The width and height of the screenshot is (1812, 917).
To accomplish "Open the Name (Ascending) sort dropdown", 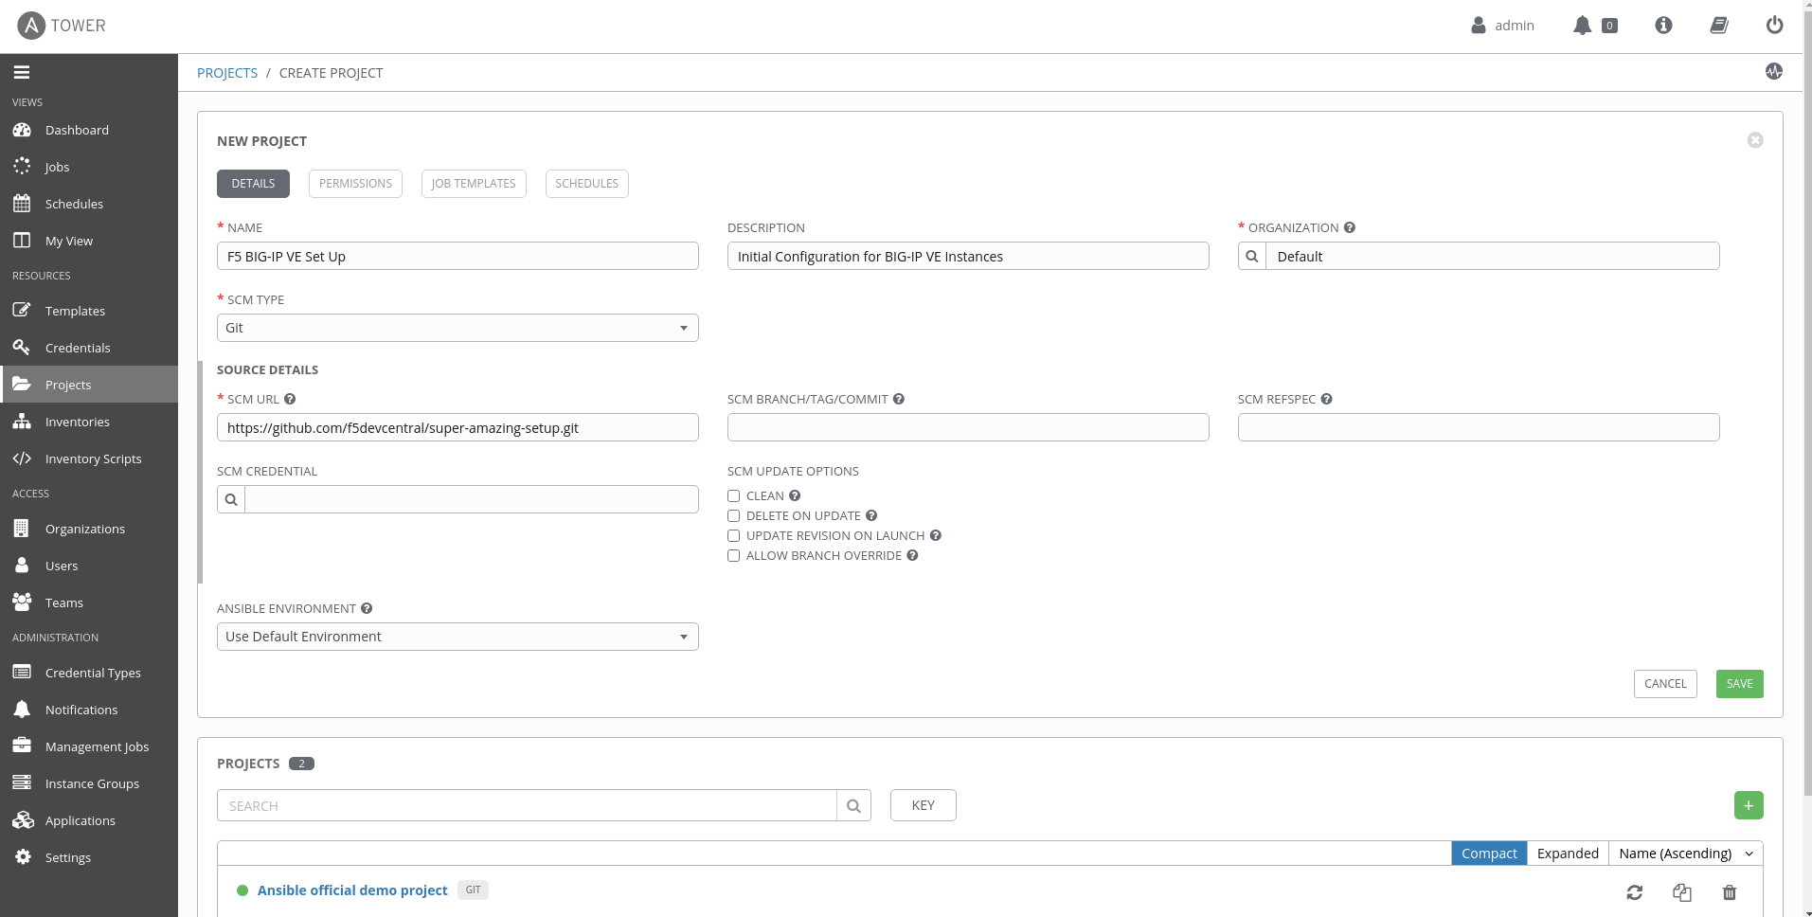I will pos(1685,854).
